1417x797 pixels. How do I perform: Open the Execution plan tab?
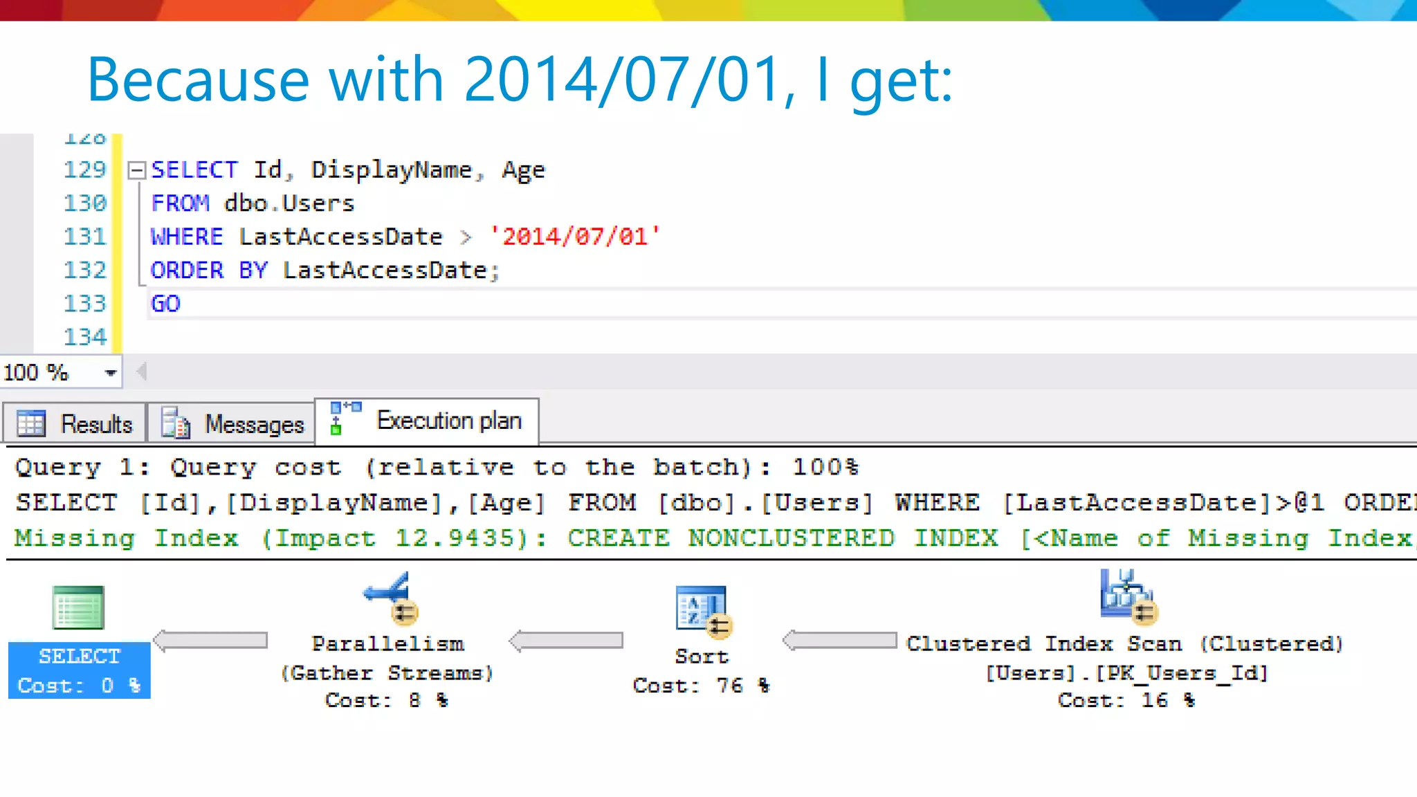point(448,420)
